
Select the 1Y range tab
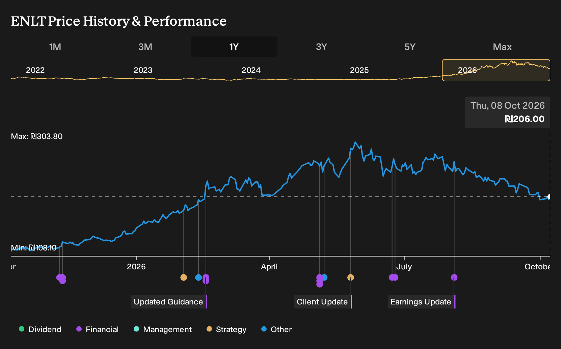[x=234, y=47]
